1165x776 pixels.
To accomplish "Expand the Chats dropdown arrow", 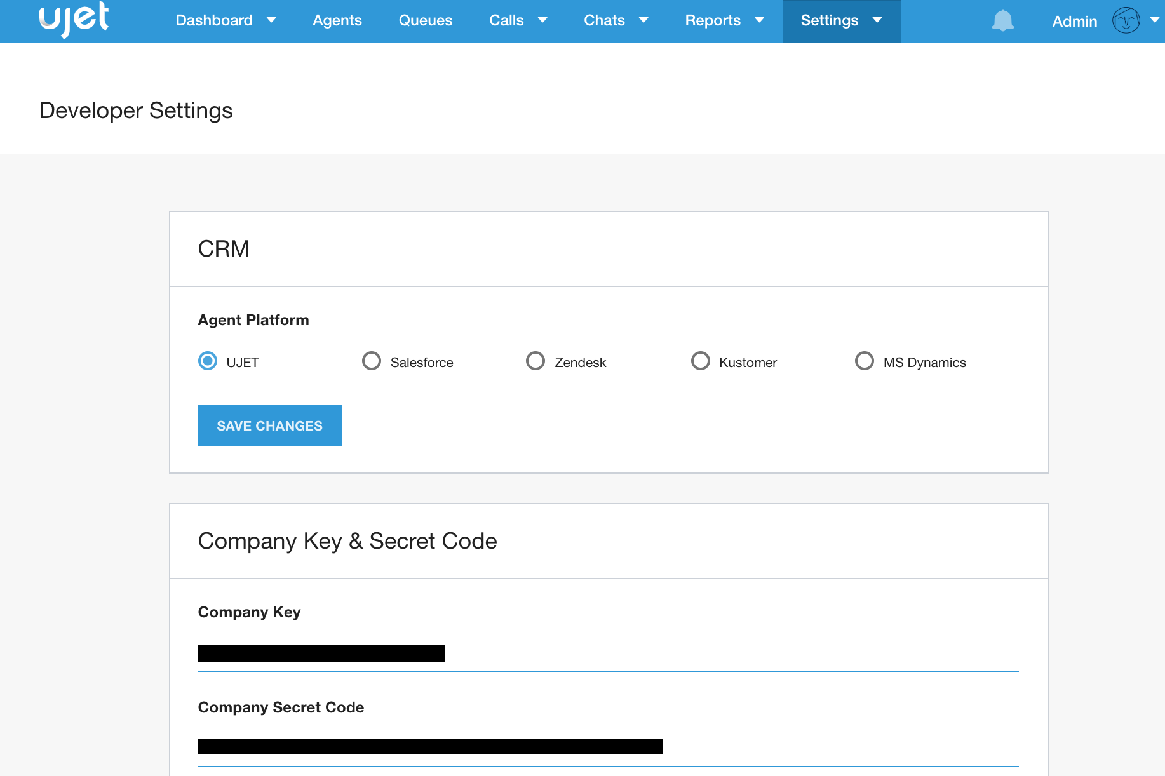I will [x=643, y=20].
